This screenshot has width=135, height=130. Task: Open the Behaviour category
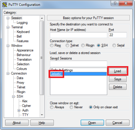[24, 55]
